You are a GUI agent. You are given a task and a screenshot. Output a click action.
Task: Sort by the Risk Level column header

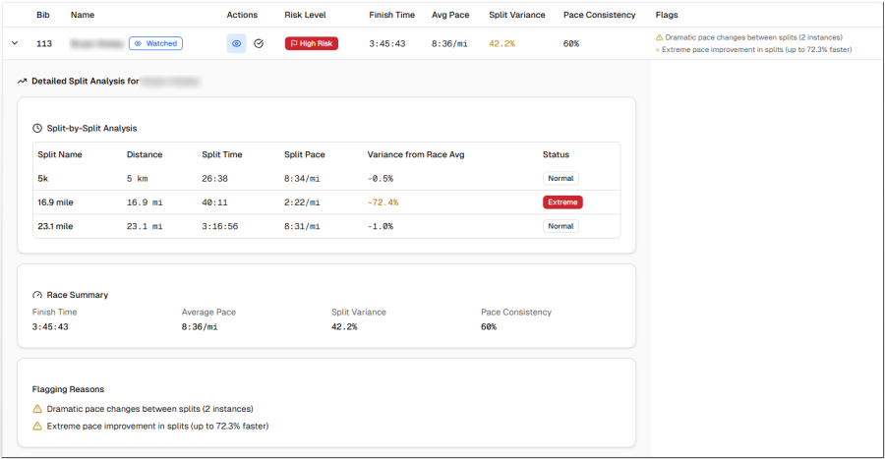[x=305, y=15]
